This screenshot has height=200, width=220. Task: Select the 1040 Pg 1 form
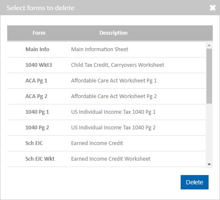pos(106,112)
